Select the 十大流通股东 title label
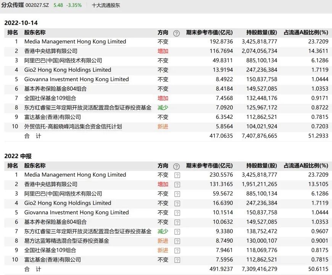This screenshot has width=332, height=275. pos(106,5)
